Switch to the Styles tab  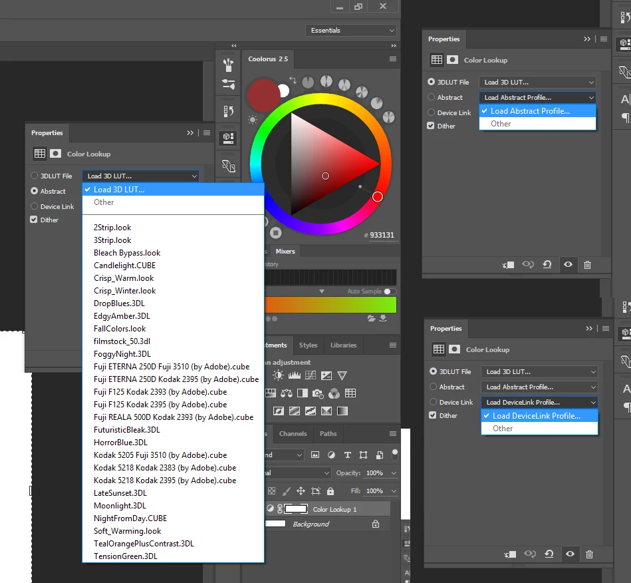[309, 345]
